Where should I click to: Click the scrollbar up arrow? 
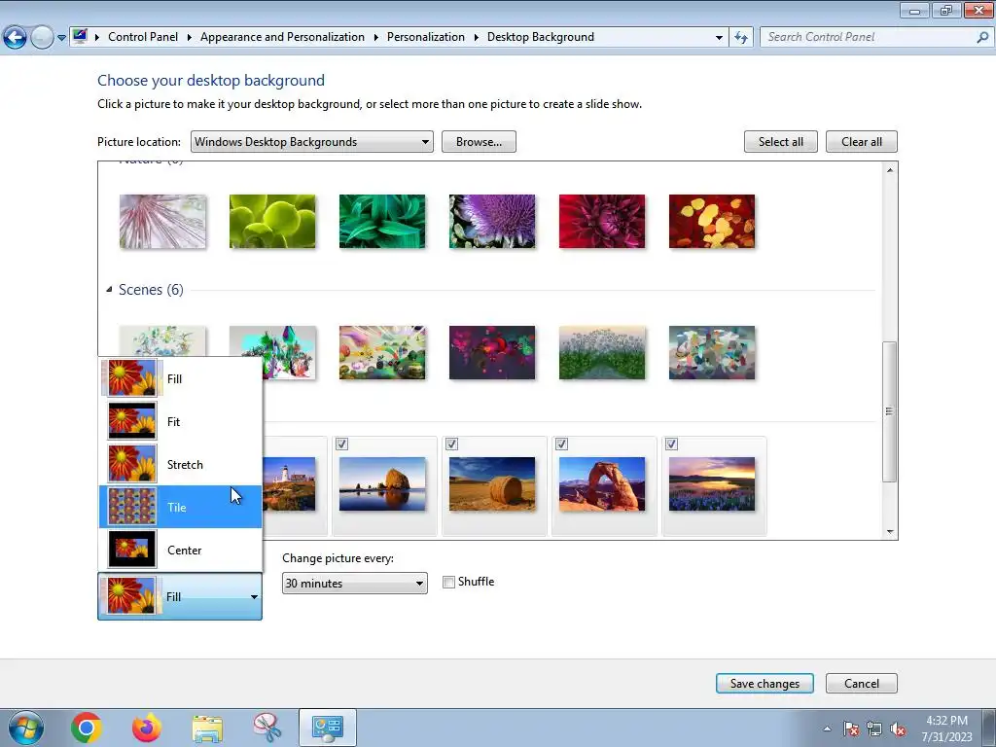point(890,169)
